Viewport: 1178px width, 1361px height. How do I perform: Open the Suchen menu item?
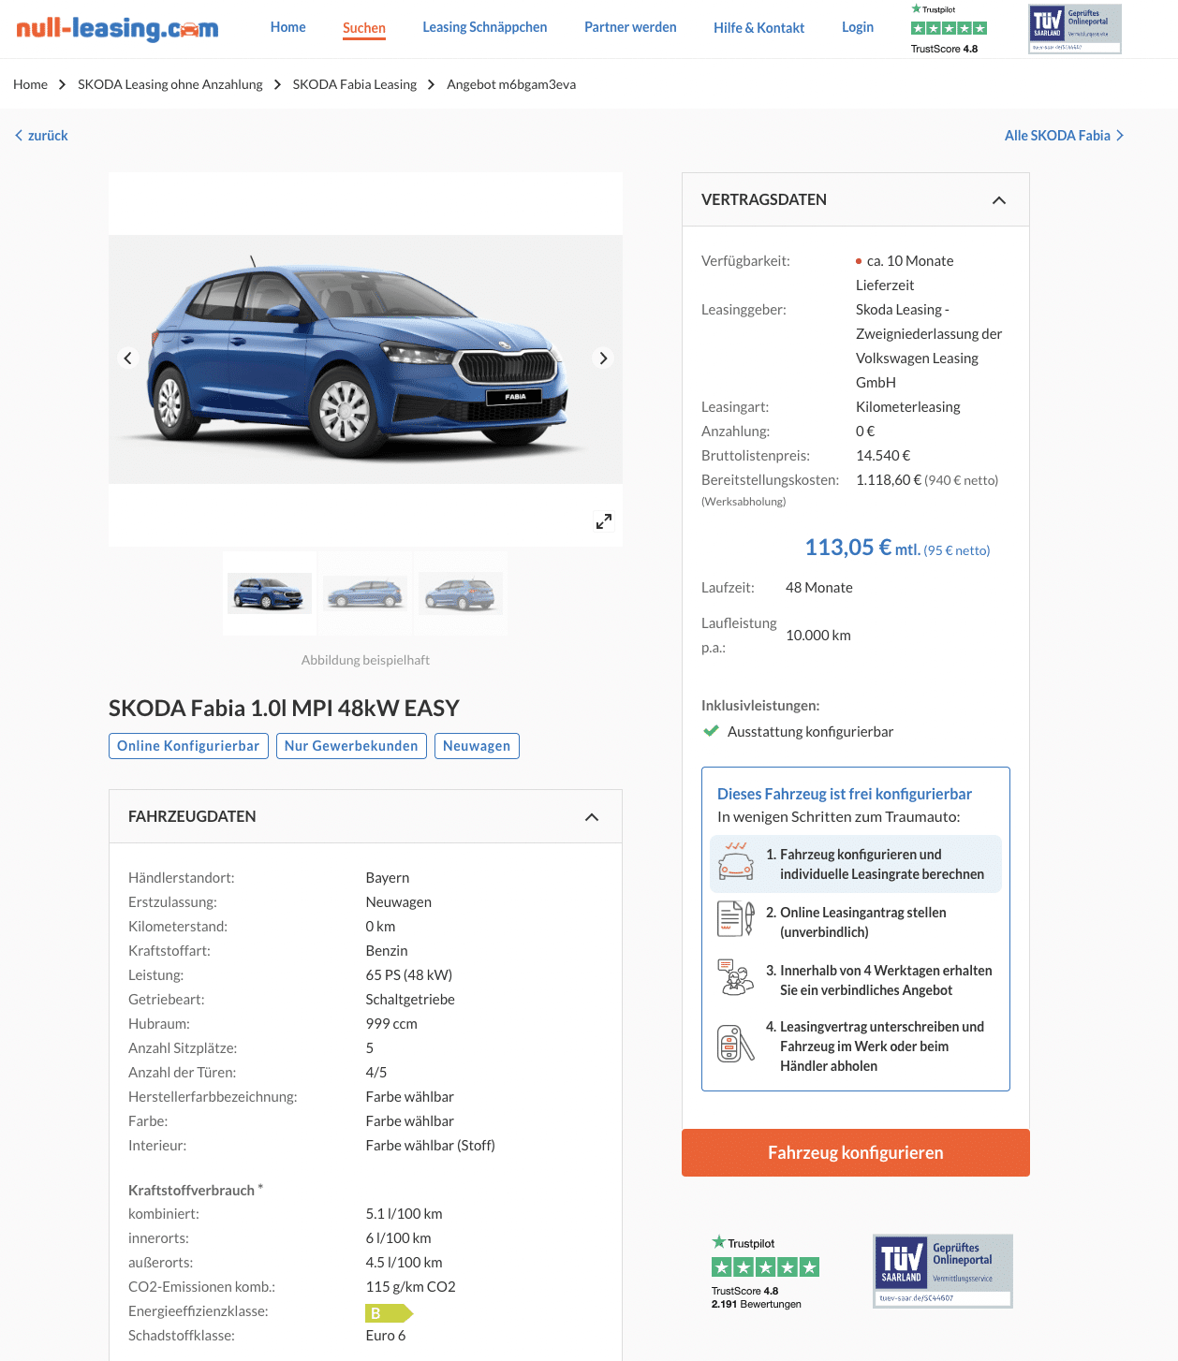364,28
